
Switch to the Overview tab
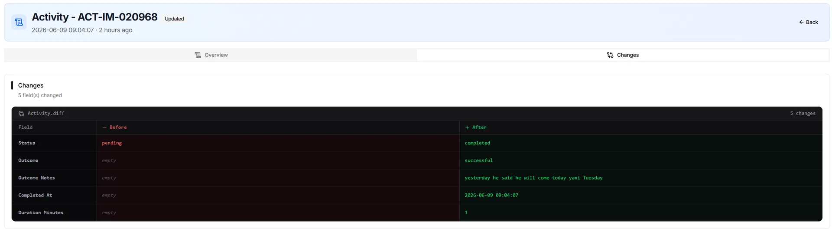coord(211,55)
